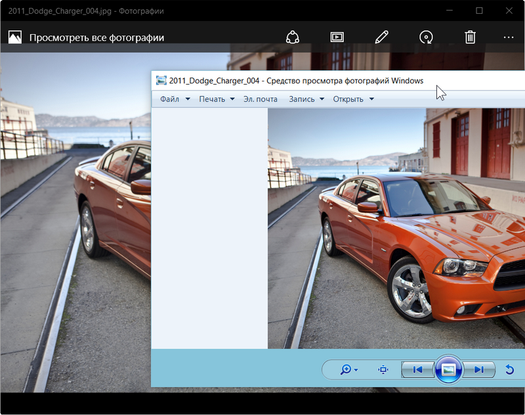
Task: Open the pencil edit tool in Photos app
Action: click(382, 37)
